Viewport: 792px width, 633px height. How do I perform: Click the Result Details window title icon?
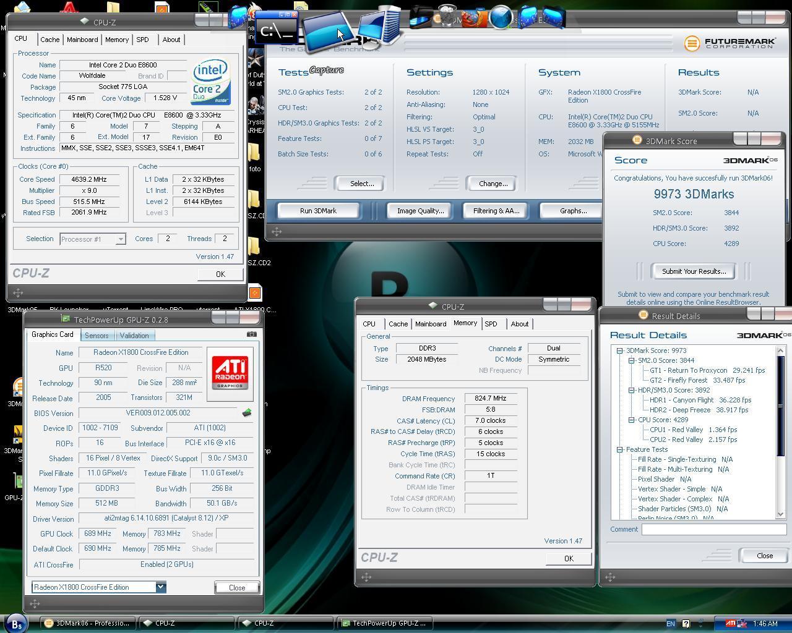[x=643, y=315]
